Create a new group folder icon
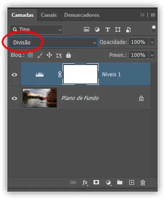Viewport: 165px width, 199px height. pos(120,182)
